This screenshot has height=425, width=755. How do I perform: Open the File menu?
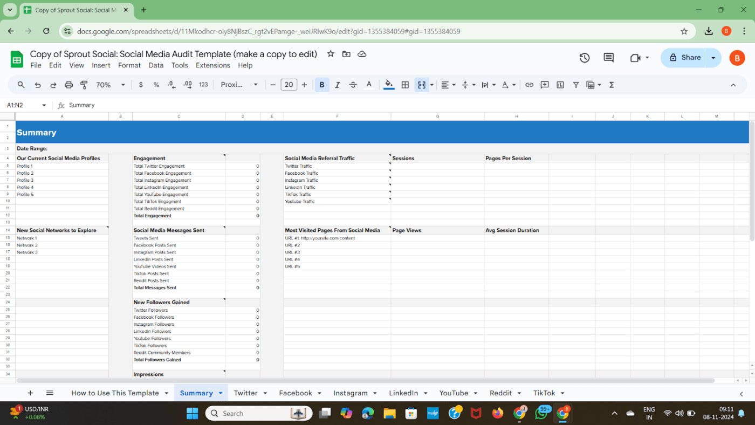click(36, 65)
